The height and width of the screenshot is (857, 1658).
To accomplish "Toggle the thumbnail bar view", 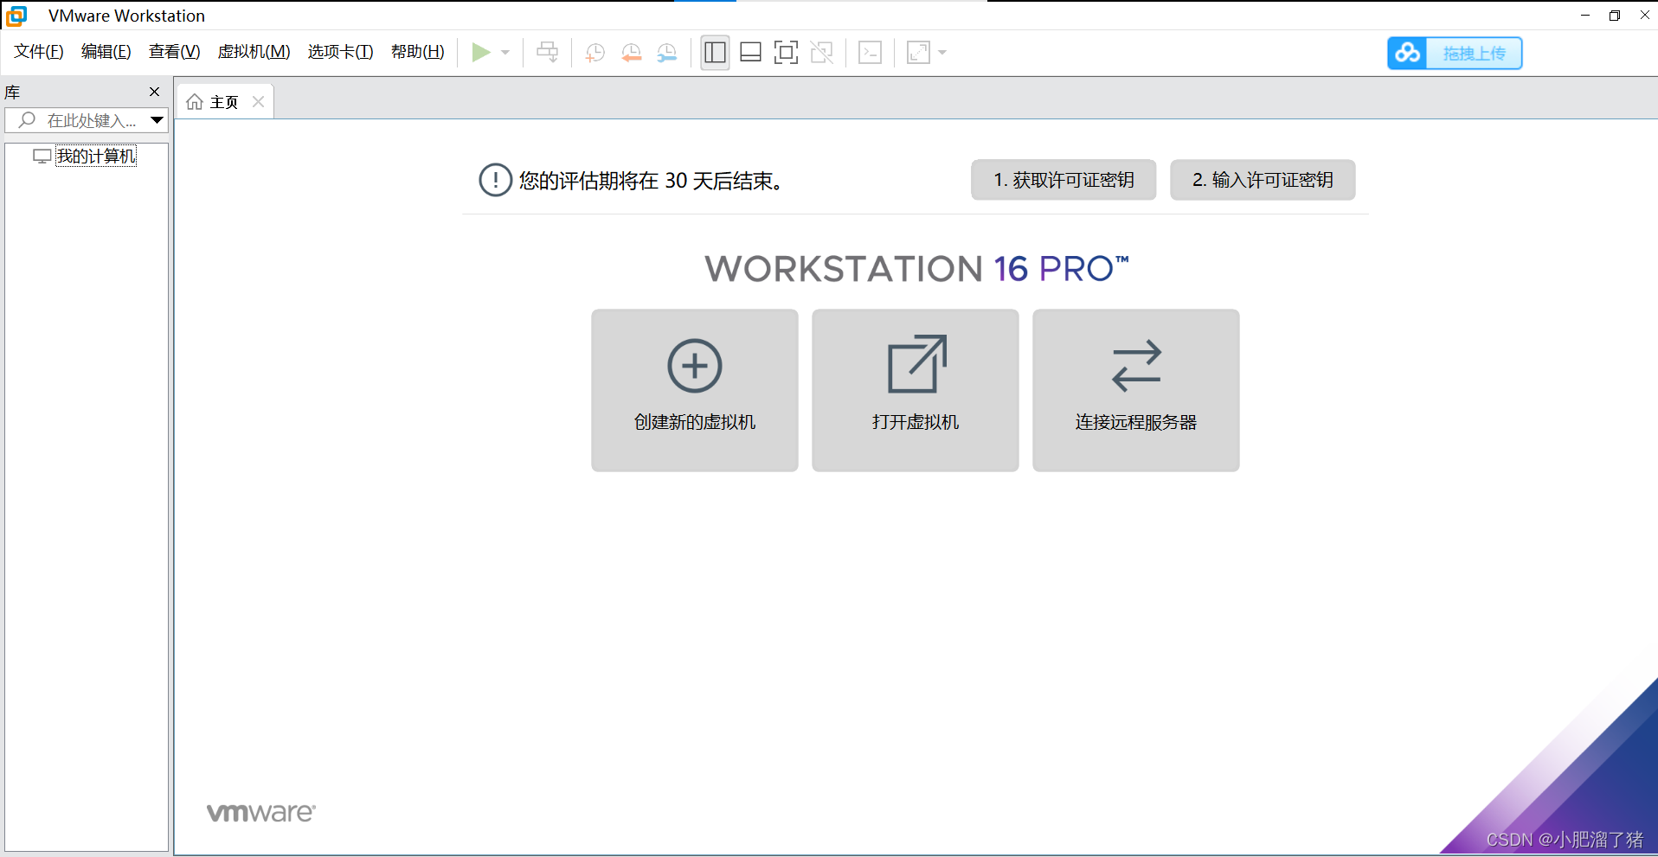I will (750, 53).
